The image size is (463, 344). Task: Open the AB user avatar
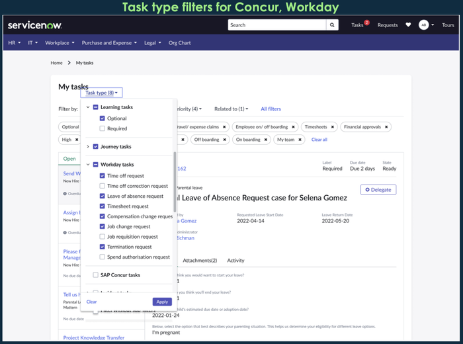423,24
